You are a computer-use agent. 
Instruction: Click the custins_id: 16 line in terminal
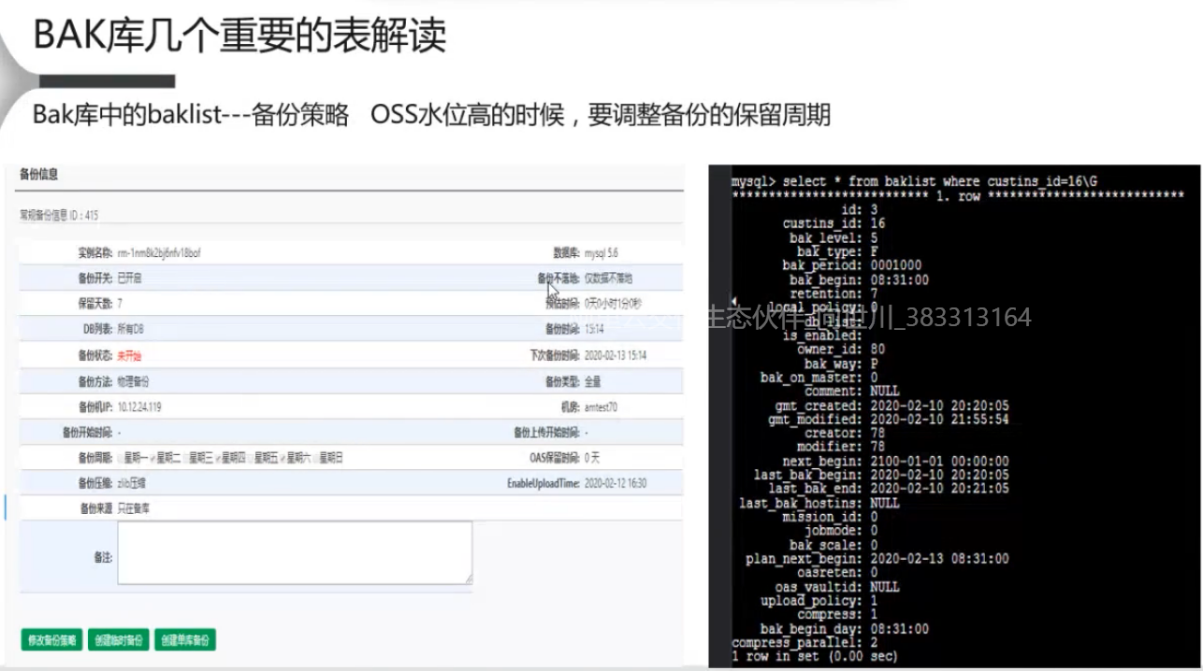click(x=833, y=223)
